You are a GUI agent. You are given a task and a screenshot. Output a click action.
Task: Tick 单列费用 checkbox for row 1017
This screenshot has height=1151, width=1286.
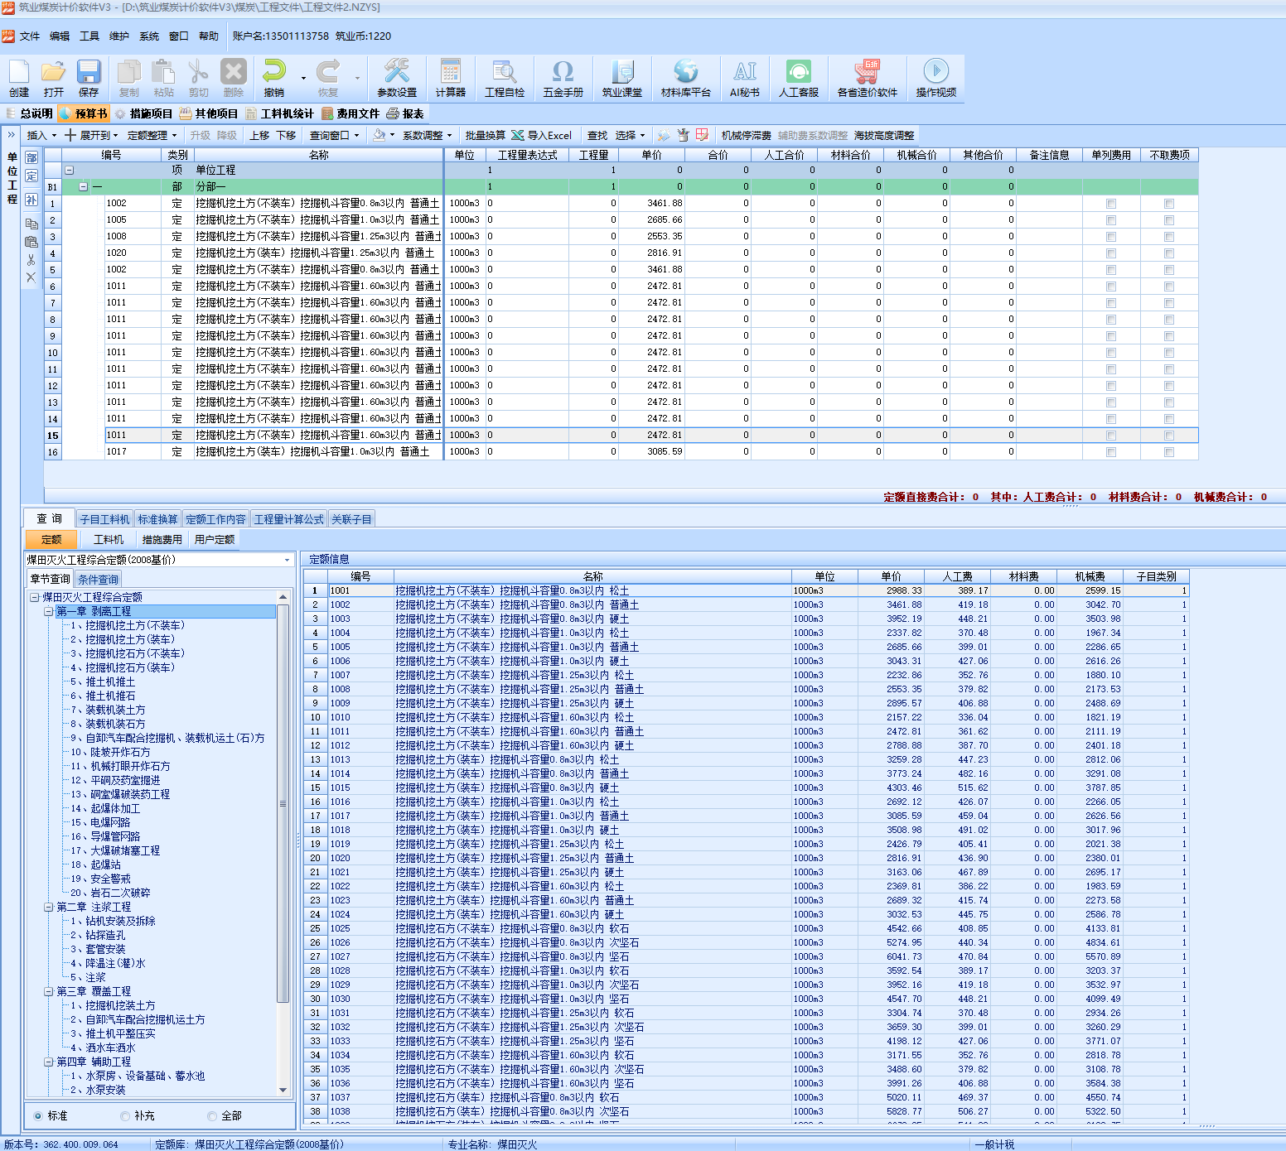click(1111, 451)
